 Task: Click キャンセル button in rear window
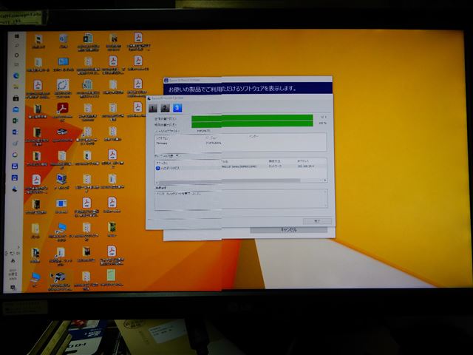coord(289,230)
